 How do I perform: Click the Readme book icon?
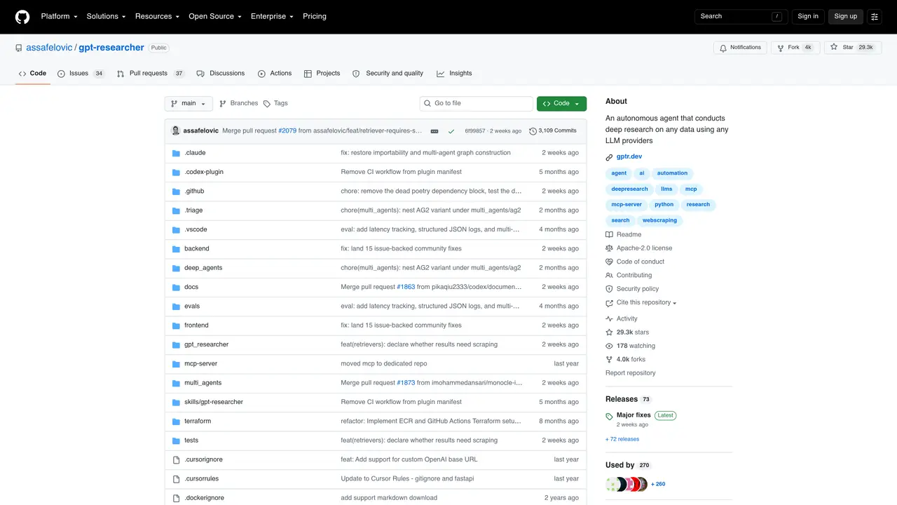610,235
